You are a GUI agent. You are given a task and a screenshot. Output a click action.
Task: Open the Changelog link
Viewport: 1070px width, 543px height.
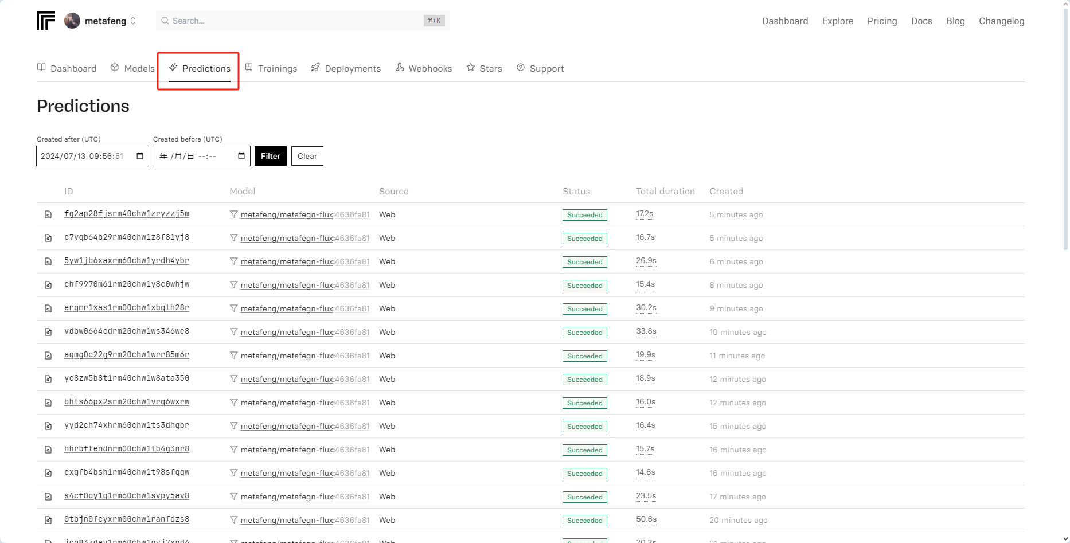1001,21
